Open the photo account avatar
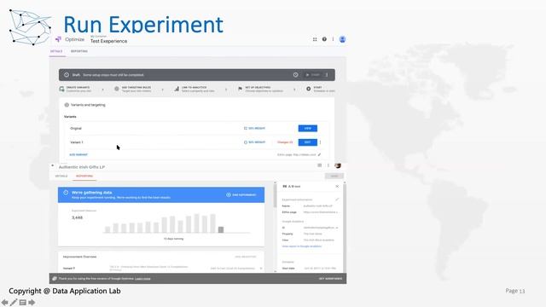This screenshot has height=307, width=546. [338, 165]
